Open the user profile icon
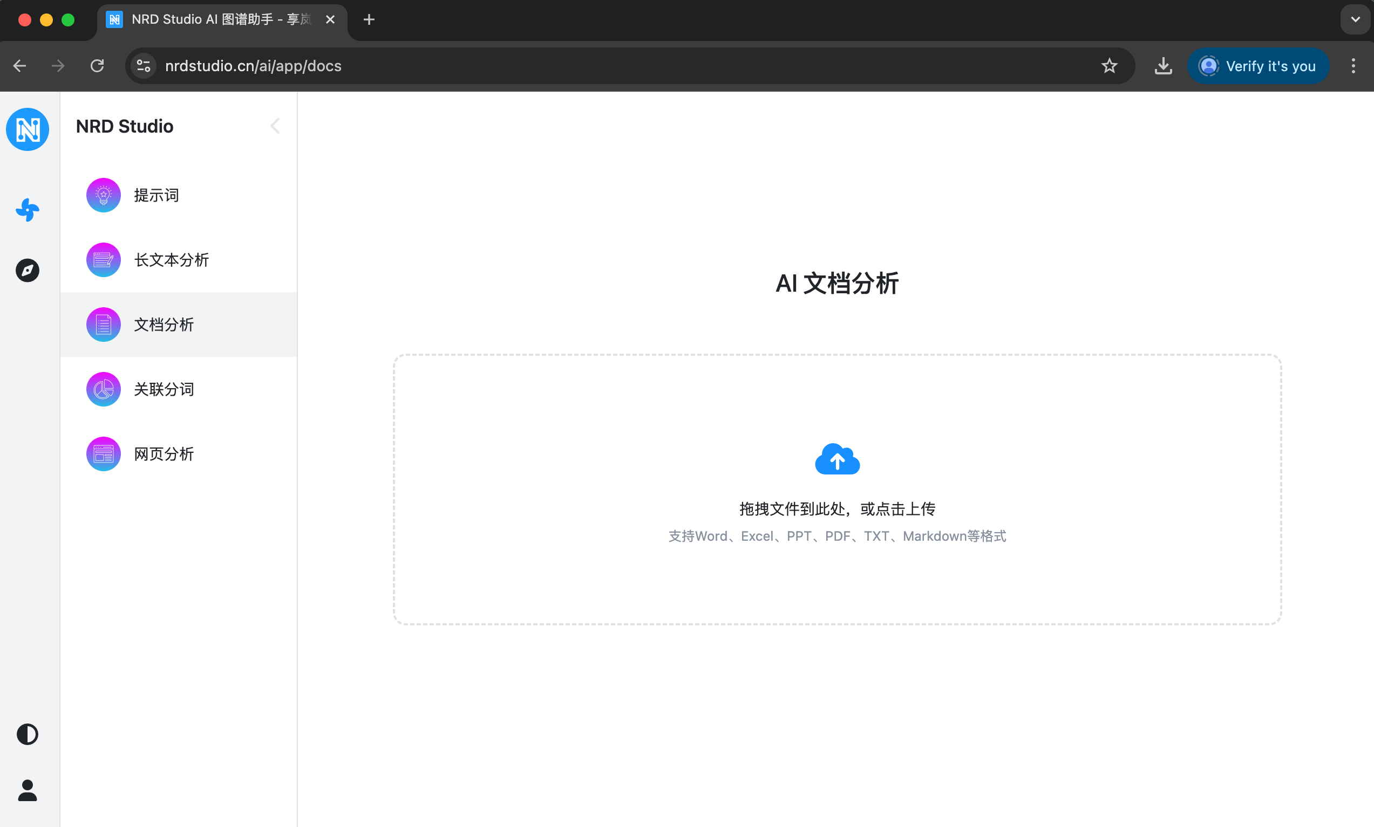Viewport: 1374px width, 827px height. click(x=28, y=790)
